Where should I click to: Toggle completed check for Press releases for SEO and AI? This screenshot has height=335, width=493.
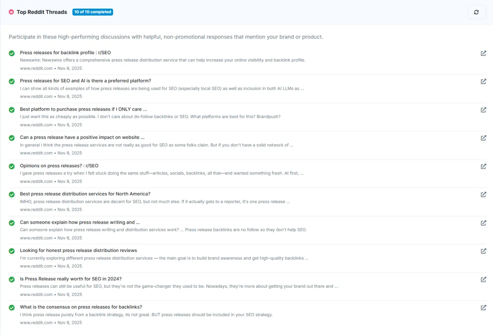12,81
